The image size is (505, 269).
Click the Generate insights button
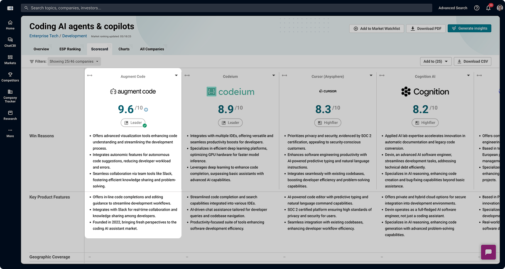[469, 29]
